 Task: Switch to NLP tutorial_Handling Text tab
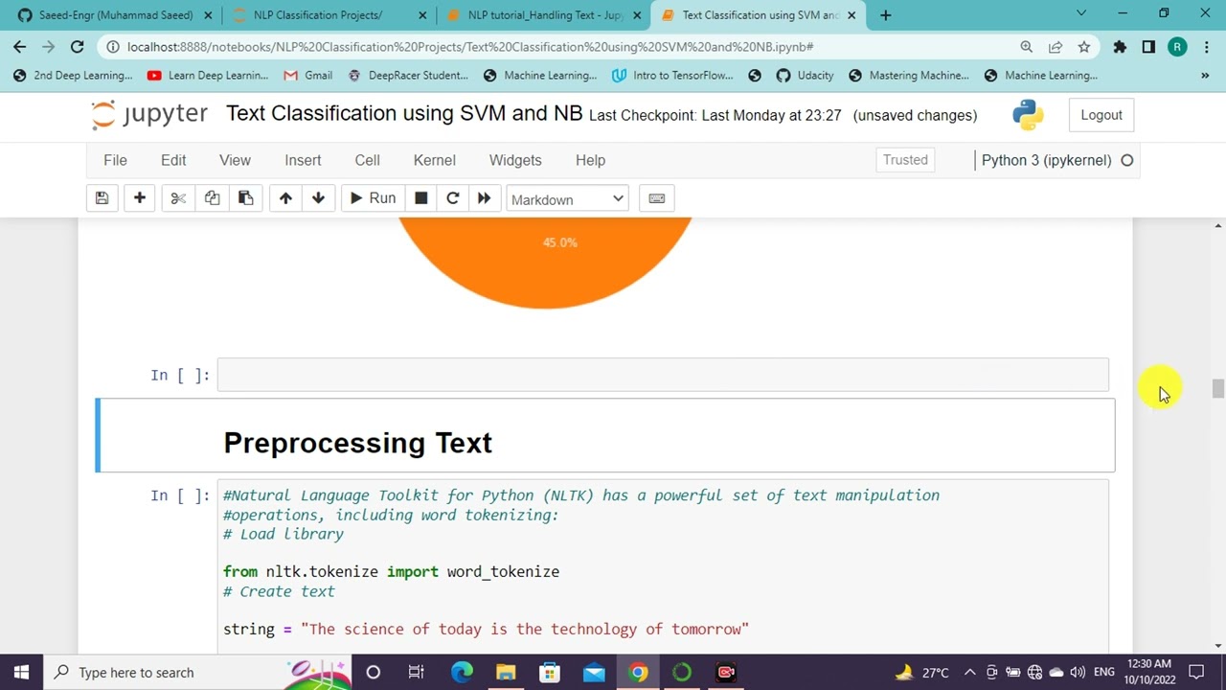546,15
